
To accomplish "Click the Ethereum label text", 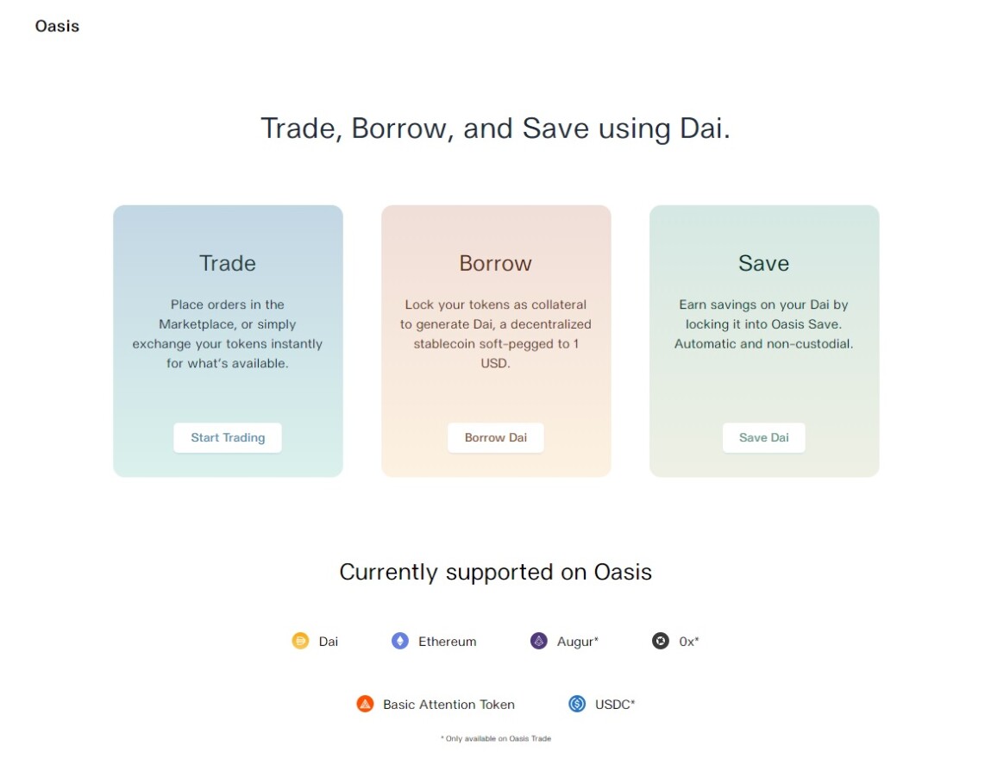I will pyautogui.click(x=447, y=641).
